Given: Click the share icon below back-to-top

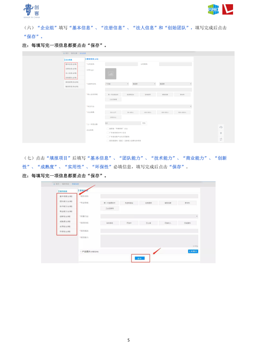Looking at the screenshot, I should (221, 139).
